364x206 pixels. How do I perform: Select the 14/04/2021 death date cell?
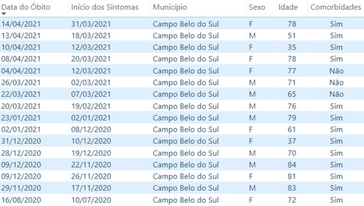click(x=21, y=24)
